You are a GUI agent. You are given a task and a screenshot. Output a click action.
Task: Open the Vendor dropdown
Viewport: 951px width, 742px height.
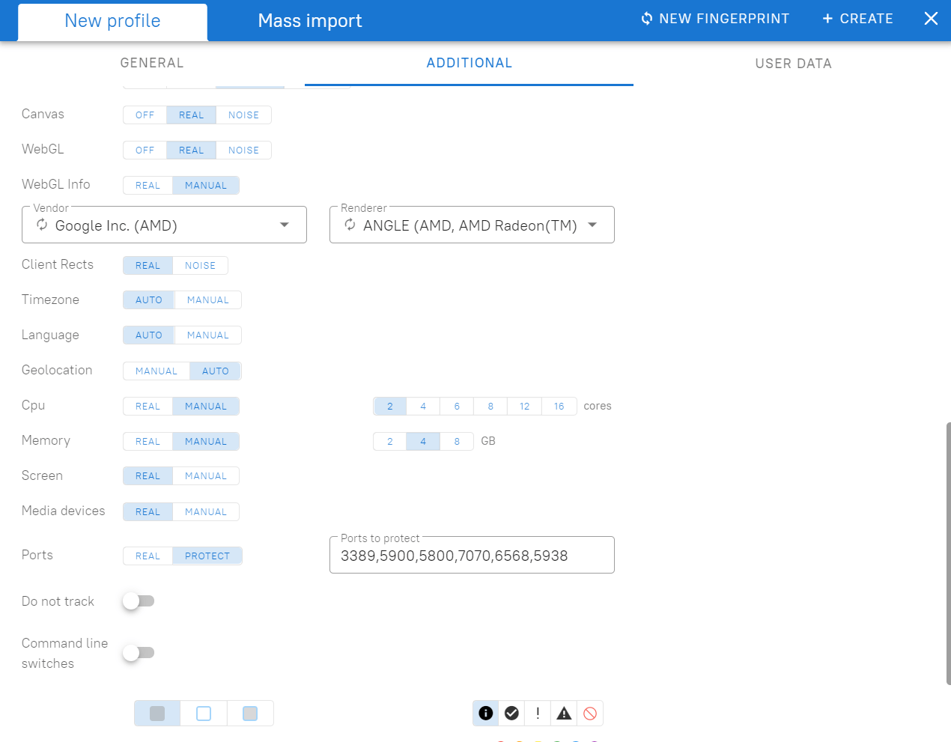click(164, 225)
